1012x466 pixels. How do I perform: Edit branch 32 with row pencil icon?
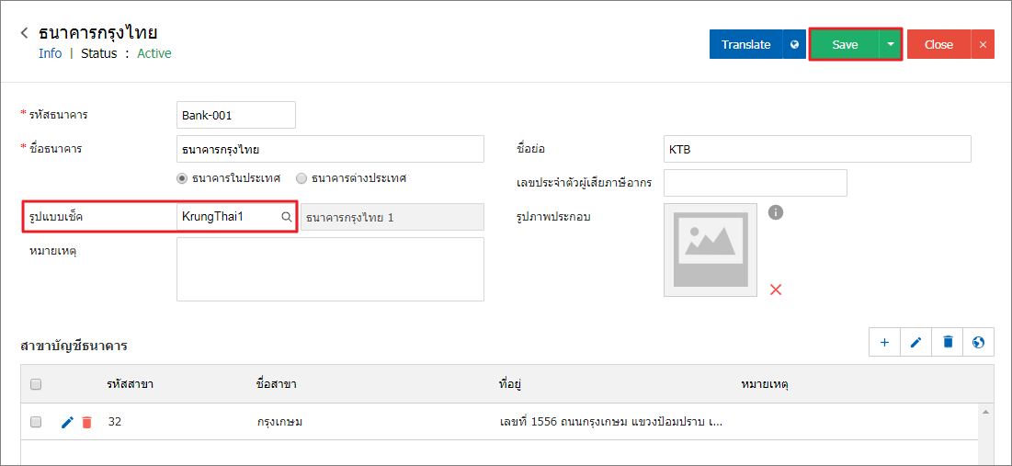click(x=67, y=422)
